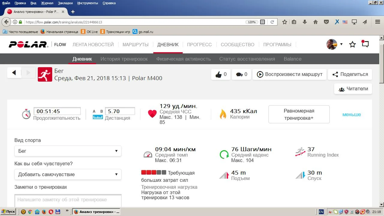
Task: Click the favorites star icon near profile
Action: coord(352,44)
